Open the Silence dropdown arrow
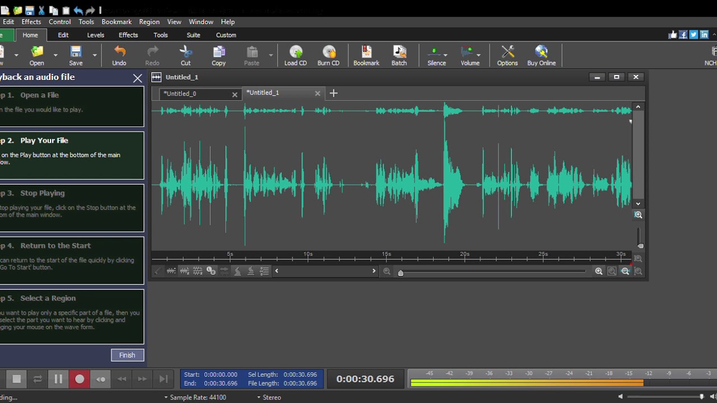This screenshot has width=717, height=403. click(x=445, y=55)
